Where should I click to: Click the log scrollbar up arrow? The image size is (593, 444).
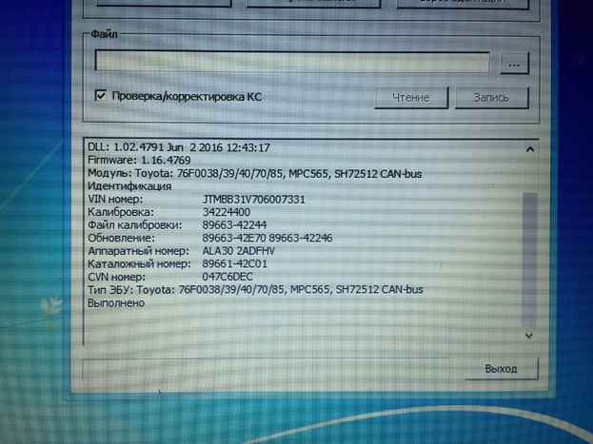pyautogui.click(x=529, y=149)
